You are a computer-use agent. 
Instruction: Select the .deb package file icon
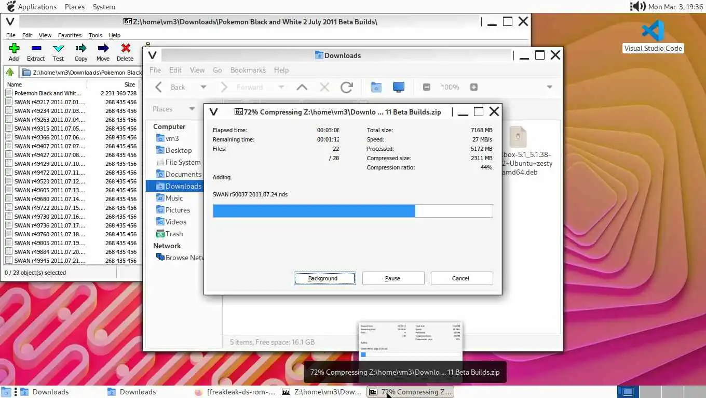(x=518, y=137)
